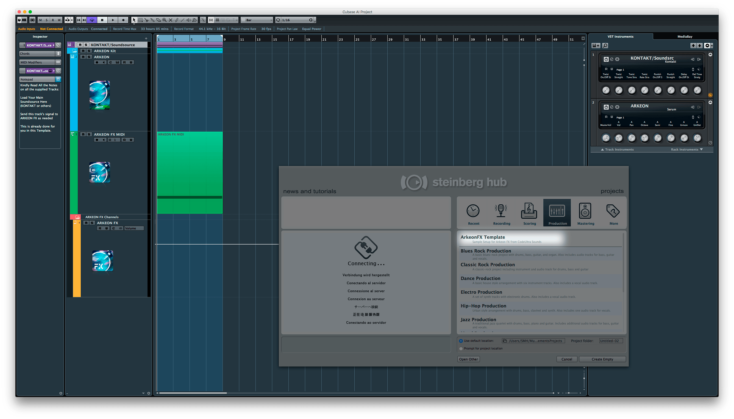Screen dimensions: 734x419
Task: Switch to the VST Instruments tab
Action: [x=620, y=37]
